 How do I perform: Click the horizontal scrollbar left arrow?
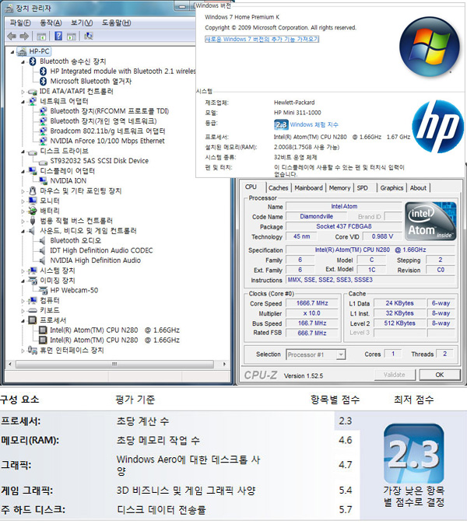pyautogui.click(x=10, y=364)
